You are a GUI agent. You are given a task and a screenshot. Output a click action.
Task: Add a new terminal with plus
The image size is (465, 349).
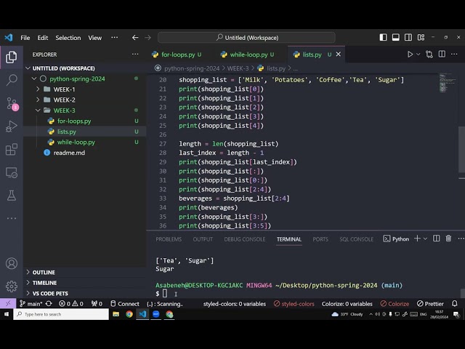coord(417,238)
